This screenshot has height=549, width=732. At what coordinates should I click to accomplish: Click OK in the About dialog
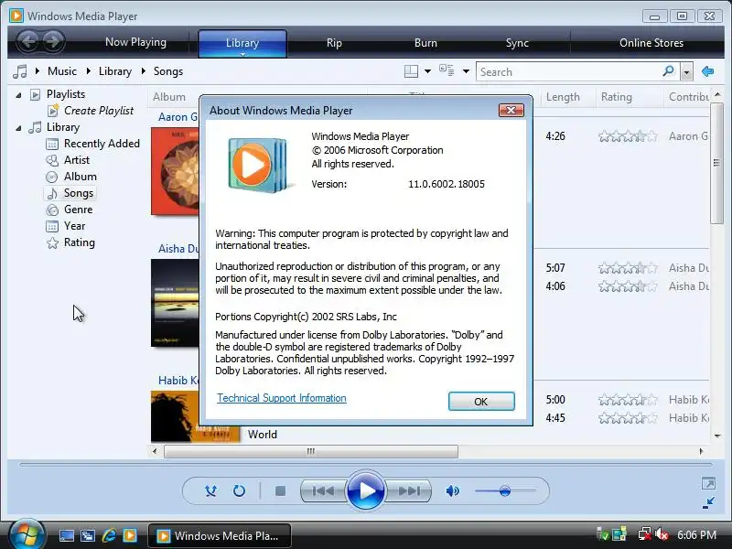coord(481,402)
